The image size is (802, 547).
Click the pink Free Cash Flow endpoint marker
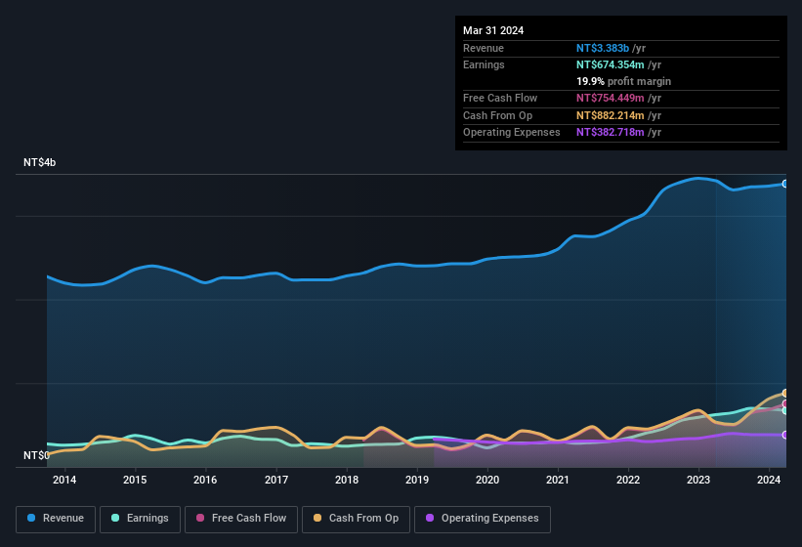(784, 403)
